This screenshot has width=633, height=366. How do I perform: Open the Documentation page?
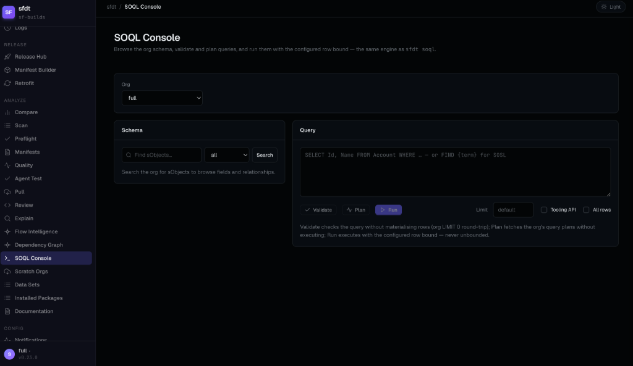46,311
